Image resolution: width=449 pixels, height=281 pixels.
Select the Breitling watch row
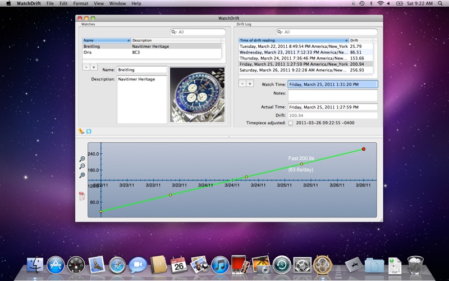click(152, 46)
